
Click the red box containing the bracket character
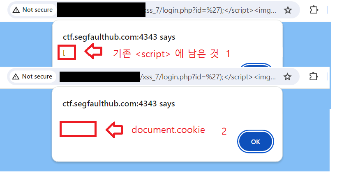pyautogui.click(x=67, y=52)
